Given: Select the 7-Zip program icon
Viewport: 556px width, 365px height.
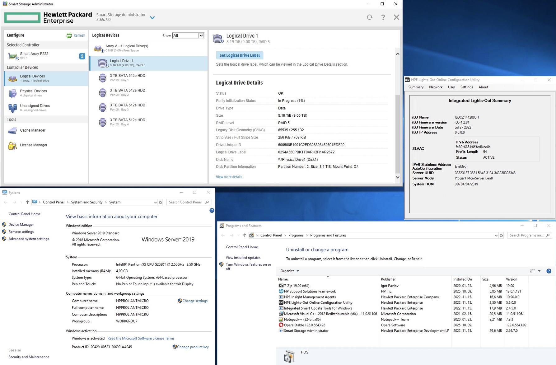Looking at the screenshot, I should coord(281,286).
